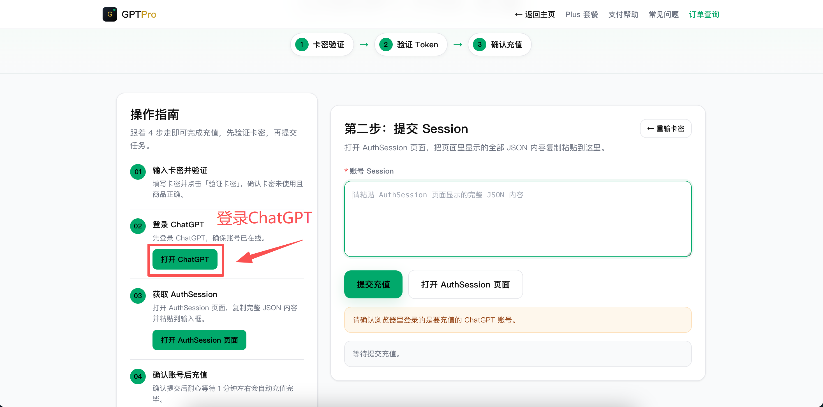Image resolution: width=823 pixels, height=407 pixels.
Task: Open the 常见问题 page
Action: pos(664,14)
